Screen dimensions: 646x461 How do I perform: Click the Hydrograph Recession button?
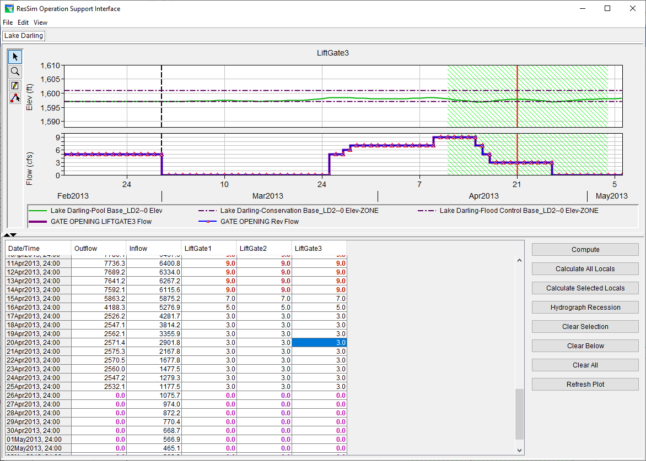click(585, 308)
